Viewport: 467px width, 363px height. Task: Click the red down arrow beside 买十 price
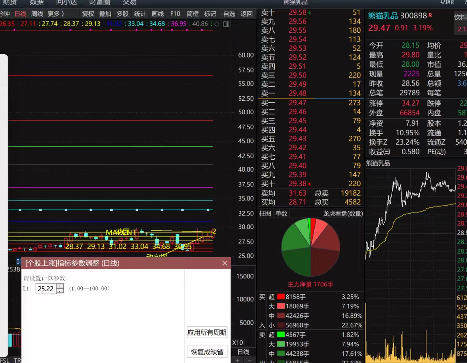click(309, 184)
